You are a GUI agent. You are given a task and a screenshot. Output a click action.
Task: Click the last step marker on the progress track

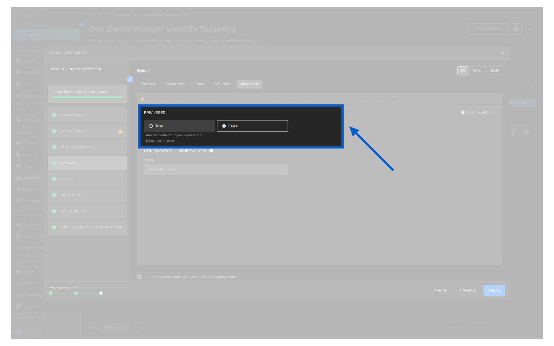[x=101, y=293]
